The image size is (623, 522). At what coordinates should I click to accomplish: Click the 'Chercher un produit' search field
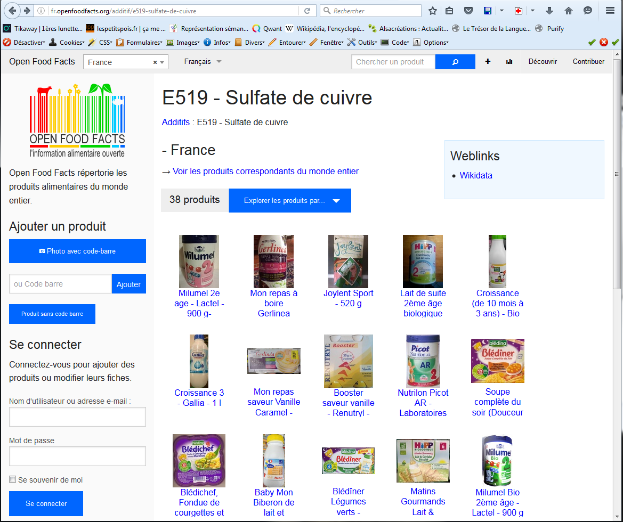[x=393, y=62]
